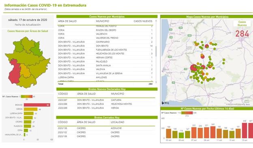Select the CÁCERES bar in the areas chart
The image size is (253, 148).
[28, 122]
